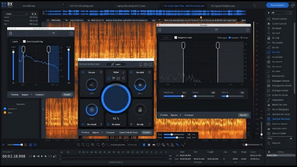The width and height of the screenshot is (297, 167).
Task: Choose the Breath Control module
Action: (x=279, y=19)
